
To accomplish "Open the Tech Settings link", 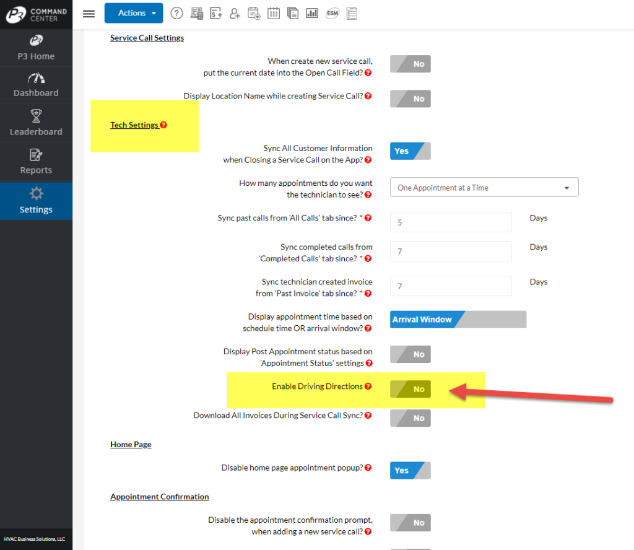I will pos(134,124).
